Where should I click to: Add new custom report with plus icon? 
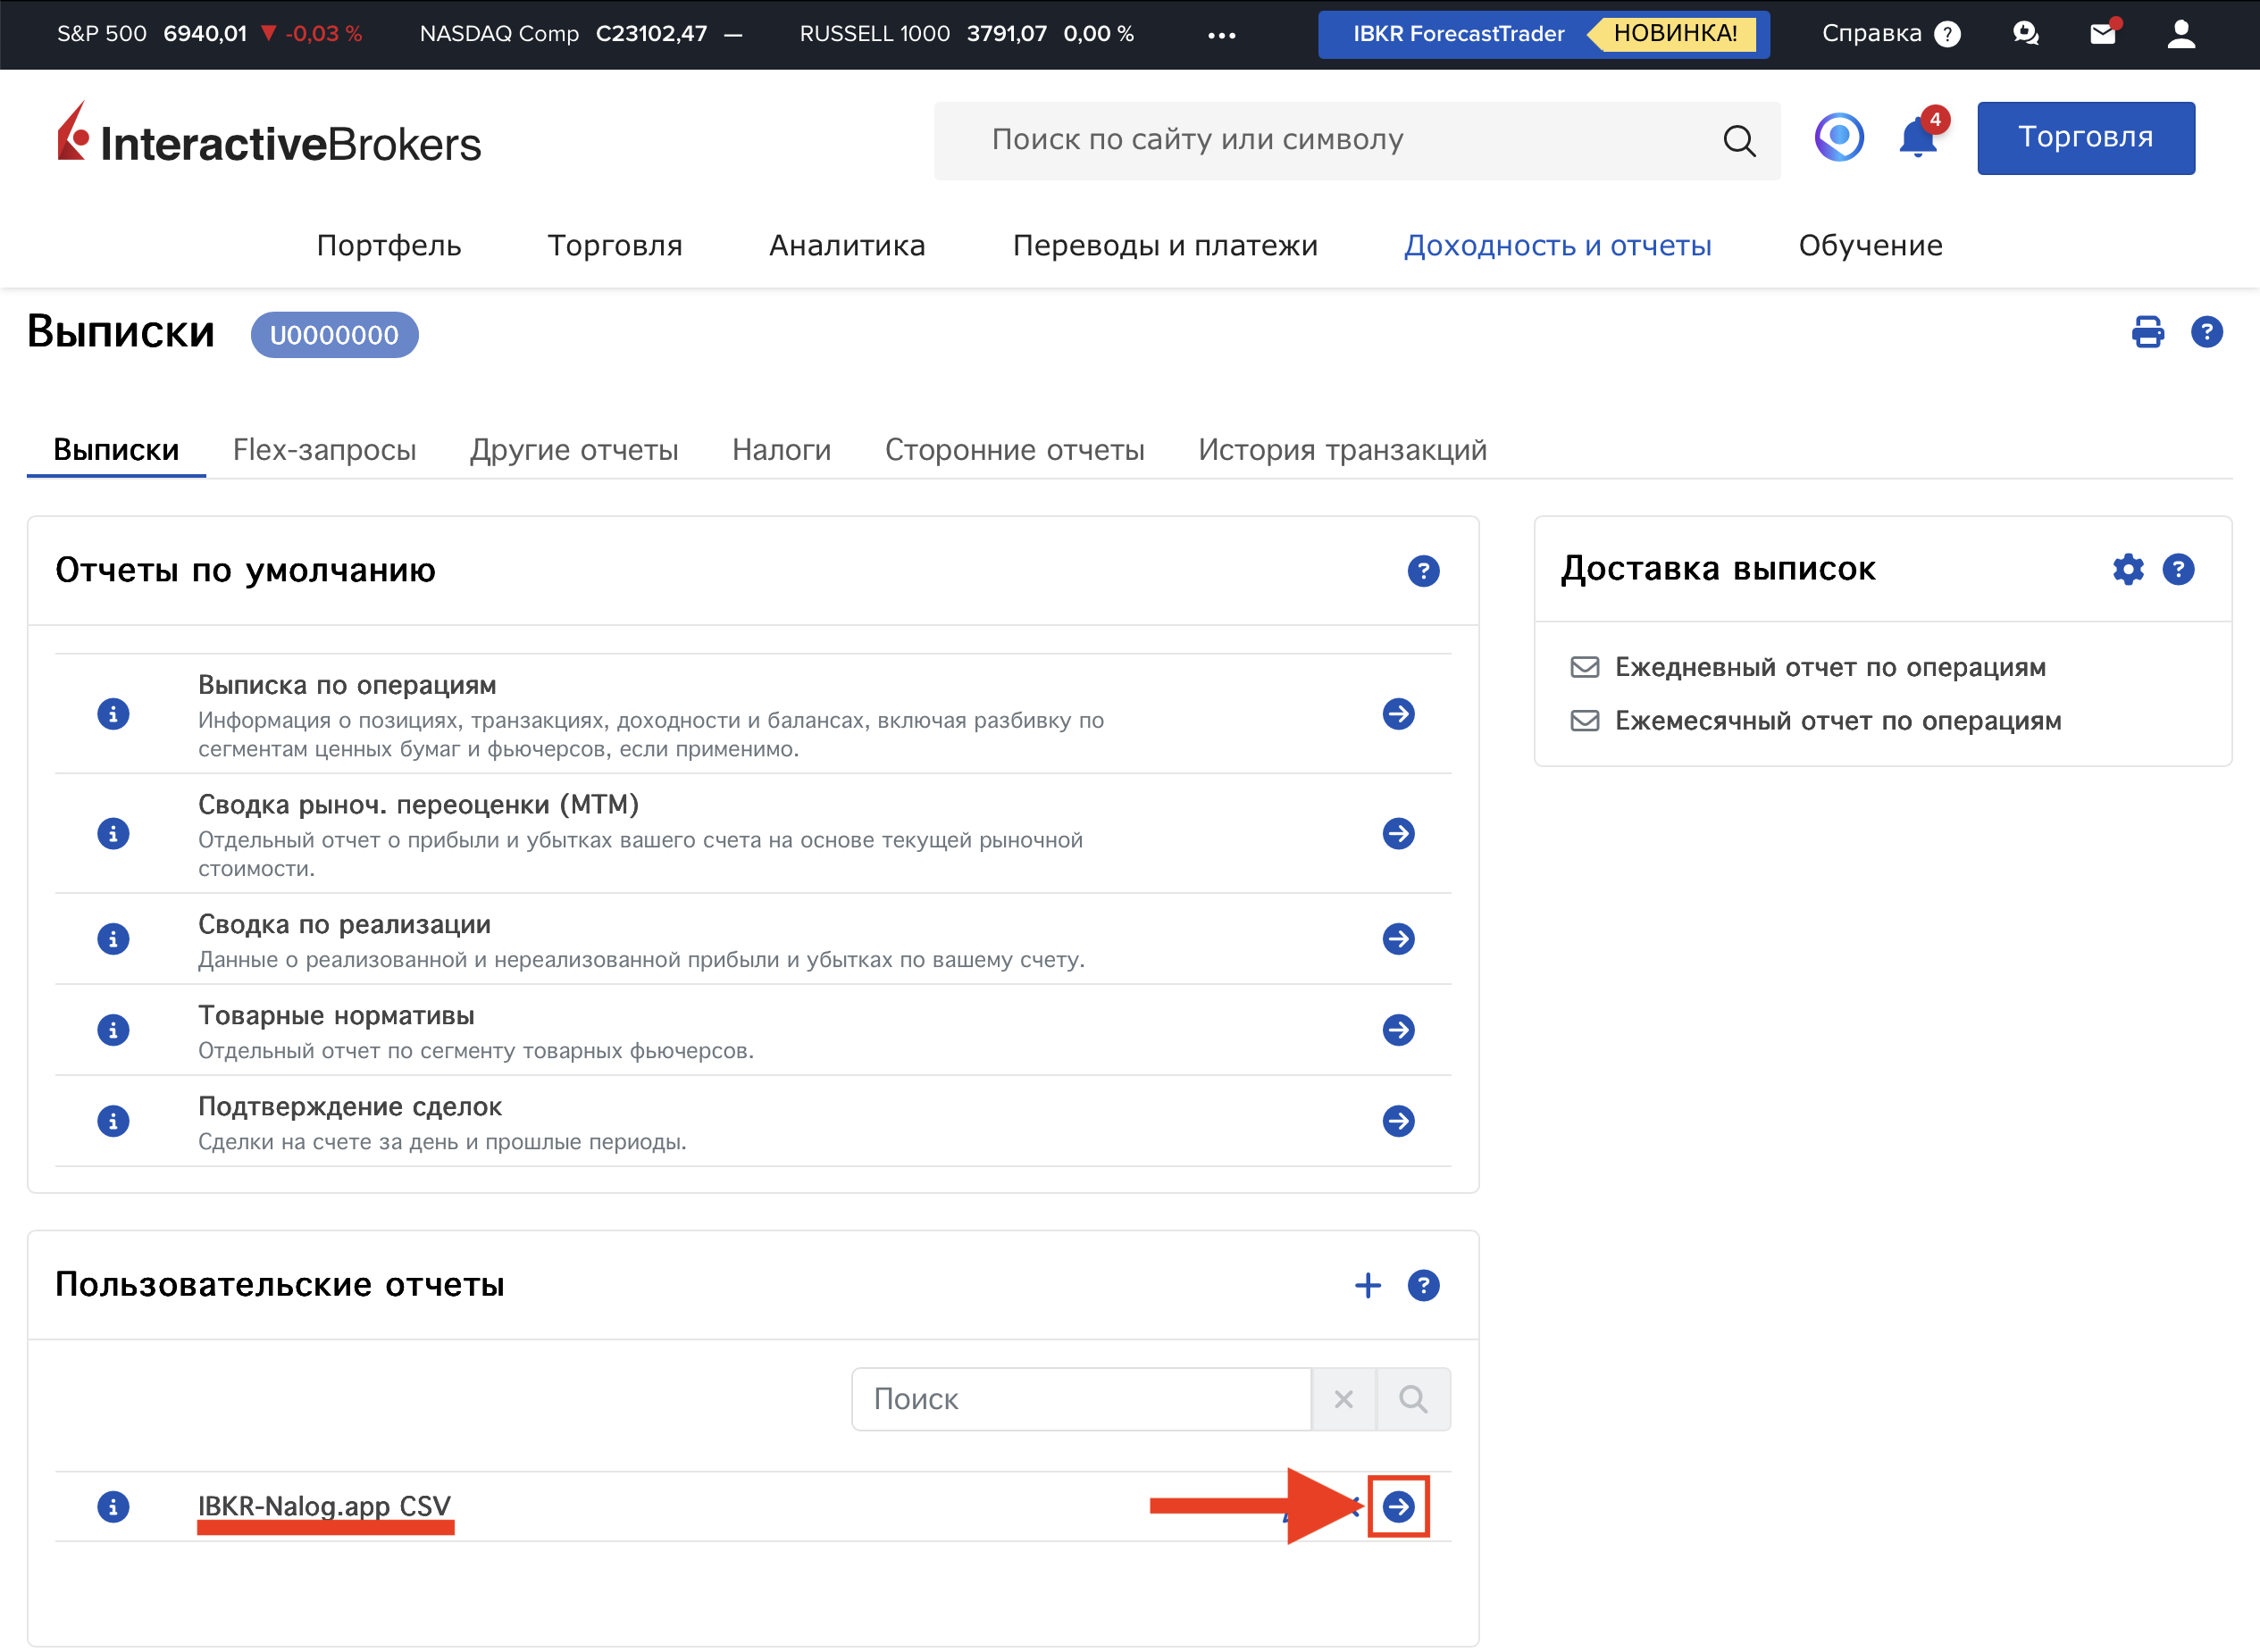[1368, 1285]
